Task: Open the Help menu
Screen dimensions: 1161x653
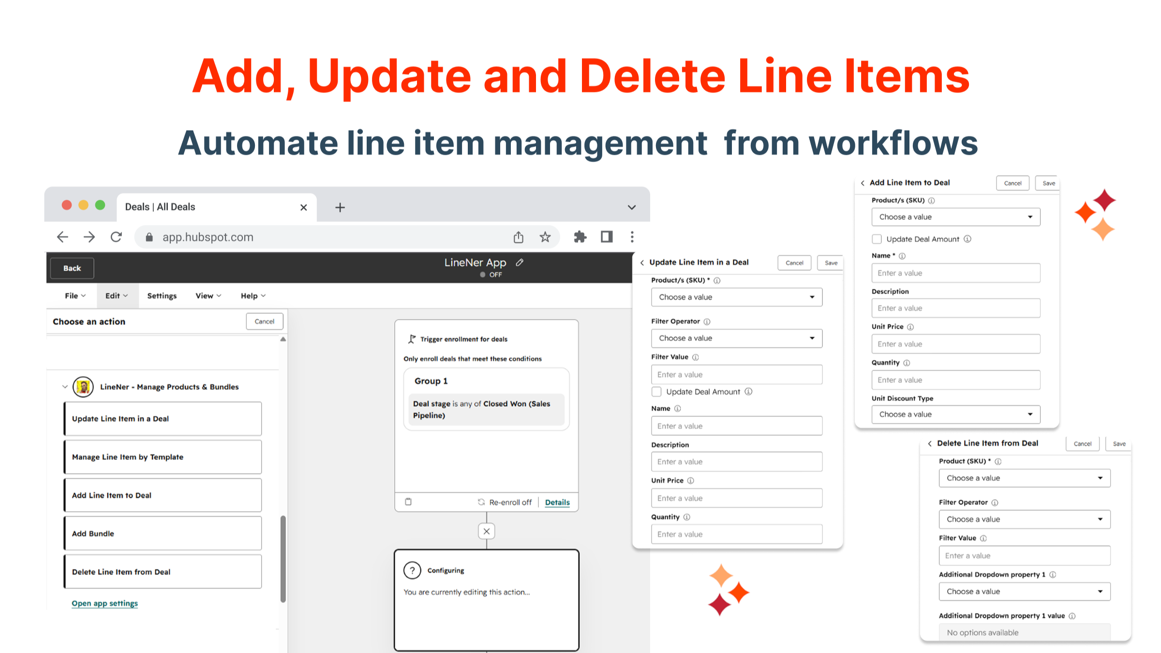Action: 253,296
